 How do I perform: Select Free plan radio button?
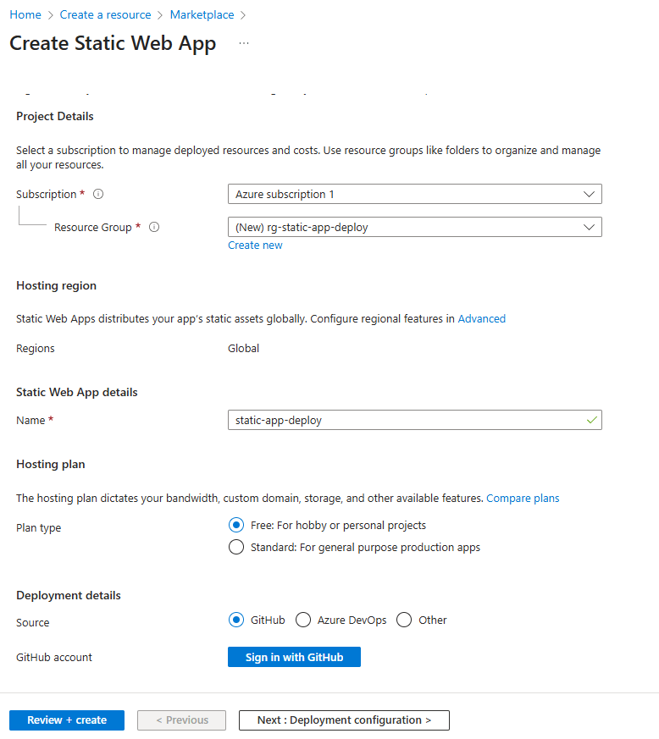coord(236,525)
